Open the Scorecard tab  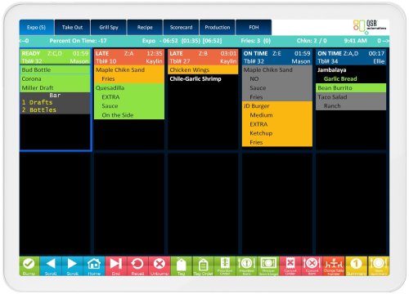(181, 27)
